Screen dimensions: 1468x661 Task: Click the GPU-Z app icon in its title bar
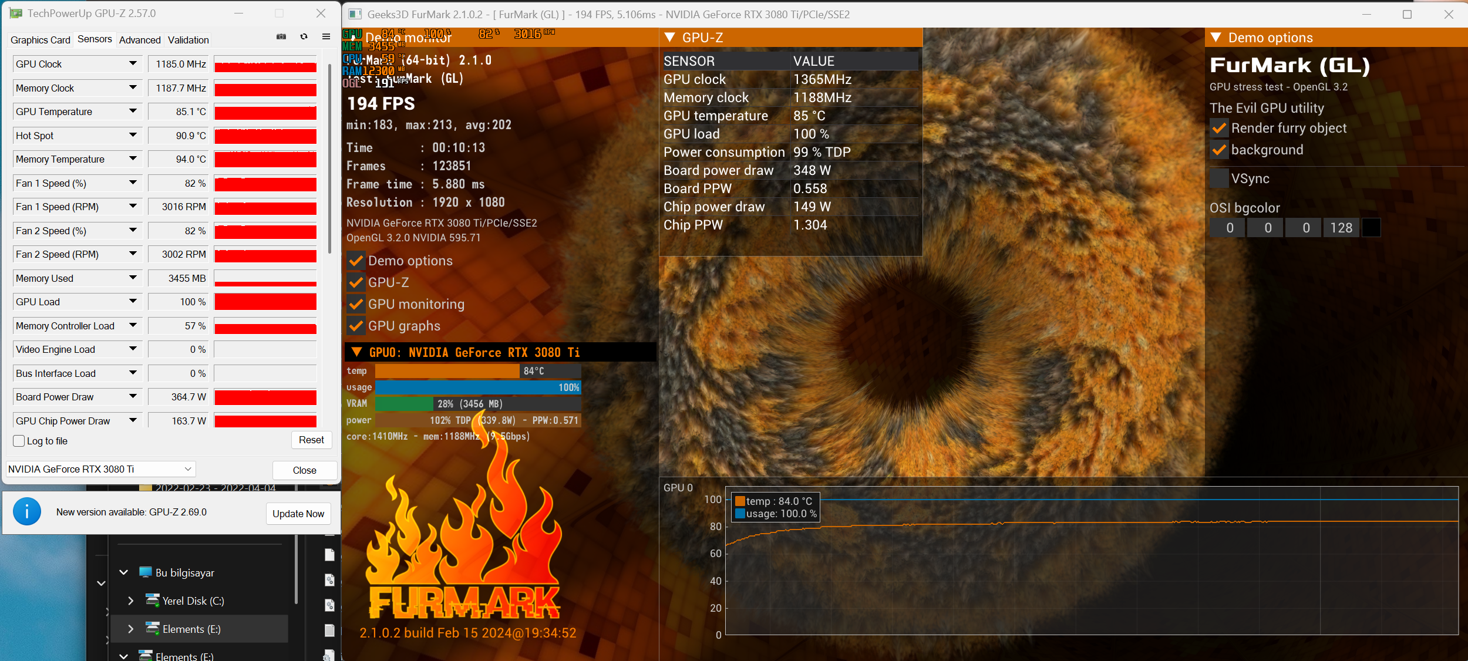(x=16, y=14)
